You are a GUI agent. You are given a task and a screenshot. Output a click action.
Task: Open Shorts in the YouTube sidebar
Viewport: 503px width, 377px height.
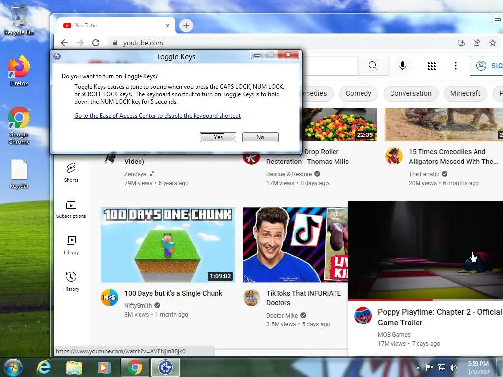pos(71,172)
